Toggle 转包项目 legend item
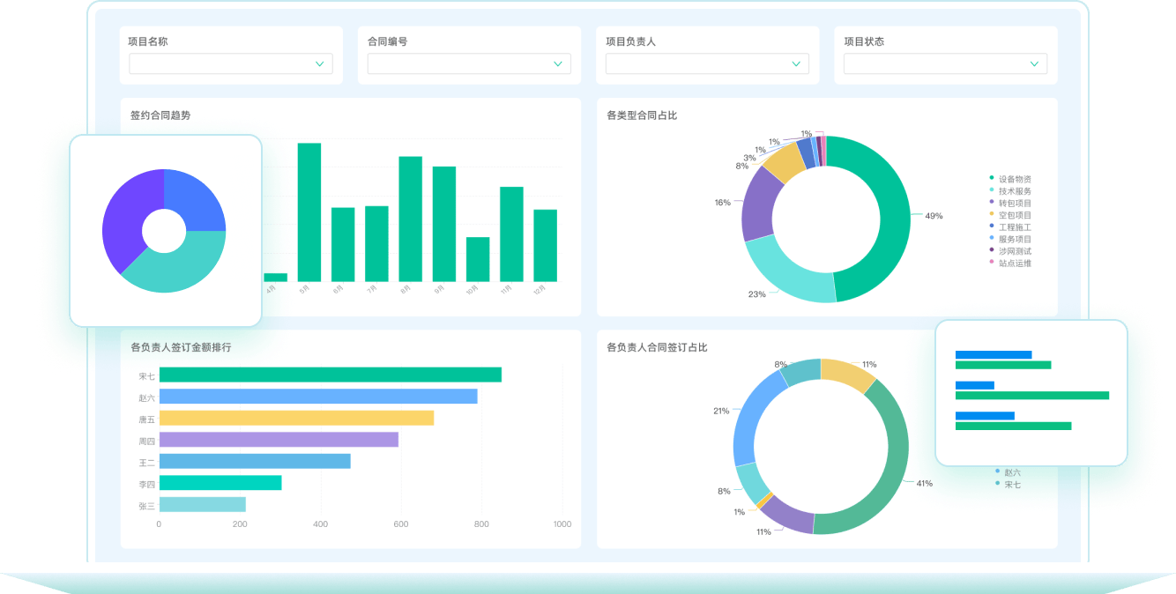Viewport: 1176px width, 594px height. [1010, 204]
